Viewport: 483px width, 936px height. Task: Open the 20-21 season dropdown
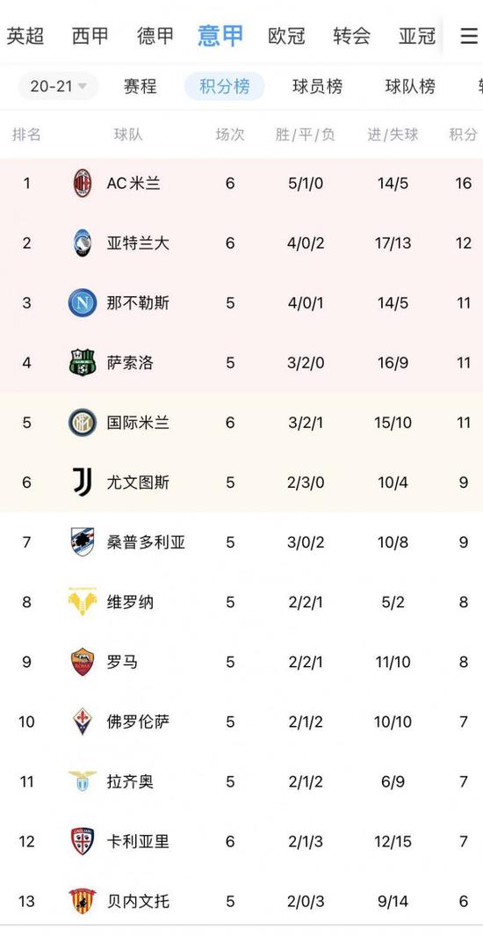(x=58, y=86)
